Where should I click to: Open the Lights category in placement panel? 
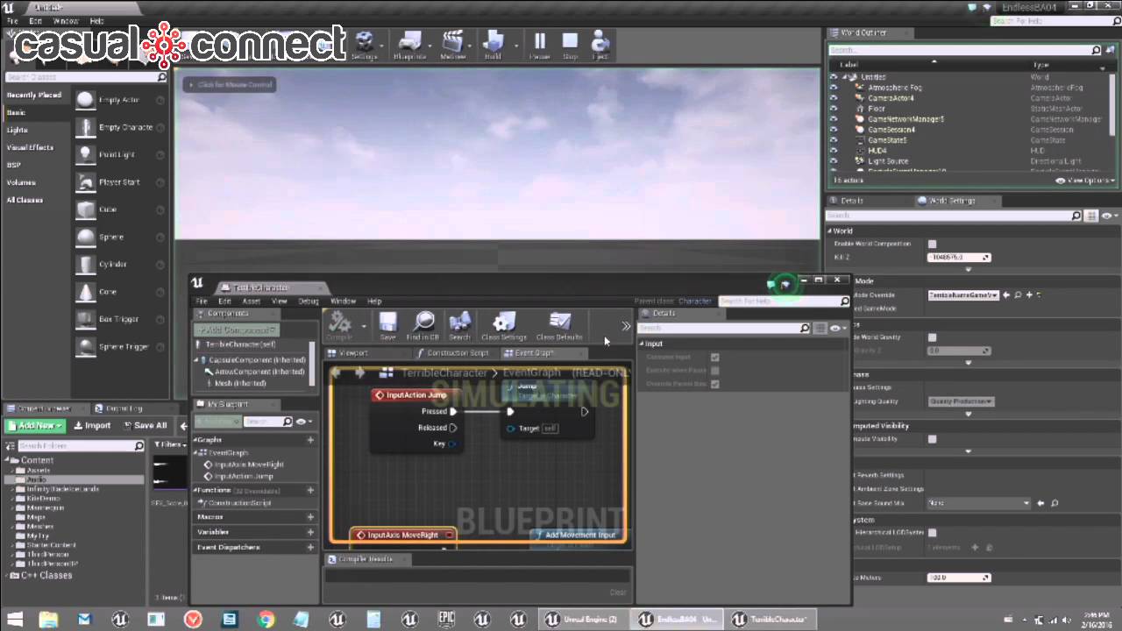pos(18,130)
